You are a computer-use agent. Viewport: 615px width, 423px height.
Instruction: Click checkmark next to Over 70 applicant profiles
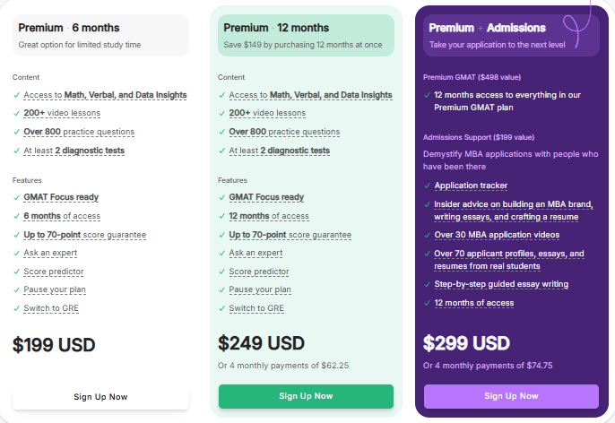[427, 254]
